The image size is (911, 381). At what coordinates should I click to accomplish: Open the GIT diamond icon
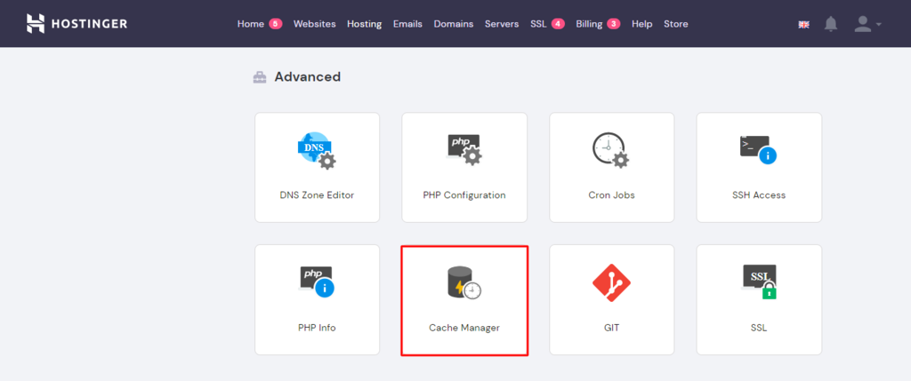[610, 282]
